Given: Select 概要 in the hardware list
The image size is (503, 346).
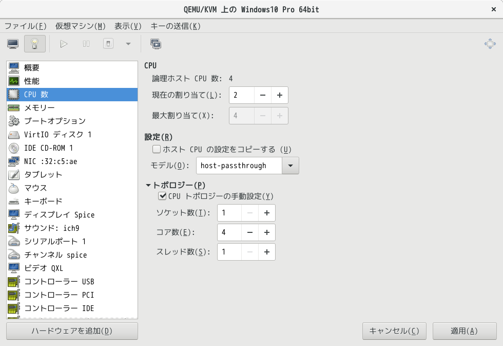Looking at the screenshot, I should tap(72, 67).
